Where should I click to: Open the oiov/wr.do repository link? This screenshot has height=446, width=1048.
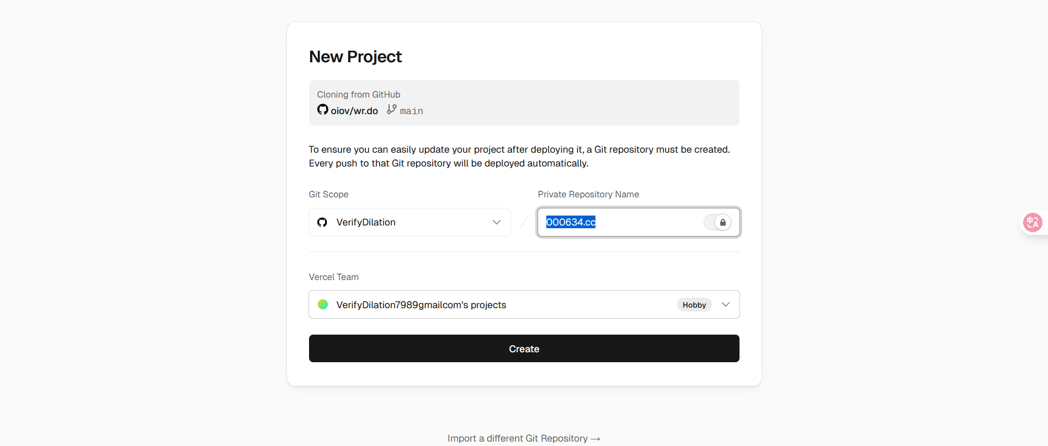pyautogui.click(x=354, y=111)
